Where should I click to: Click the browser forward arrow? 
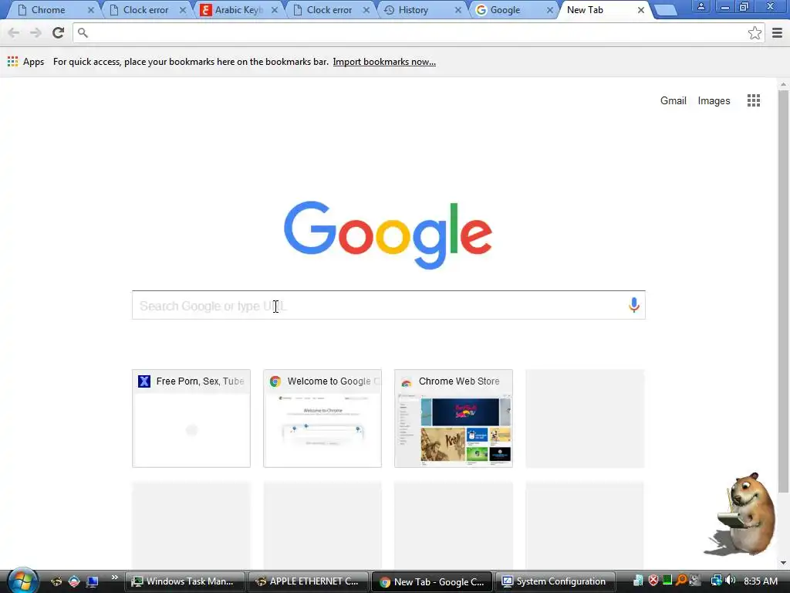point(35,32)
